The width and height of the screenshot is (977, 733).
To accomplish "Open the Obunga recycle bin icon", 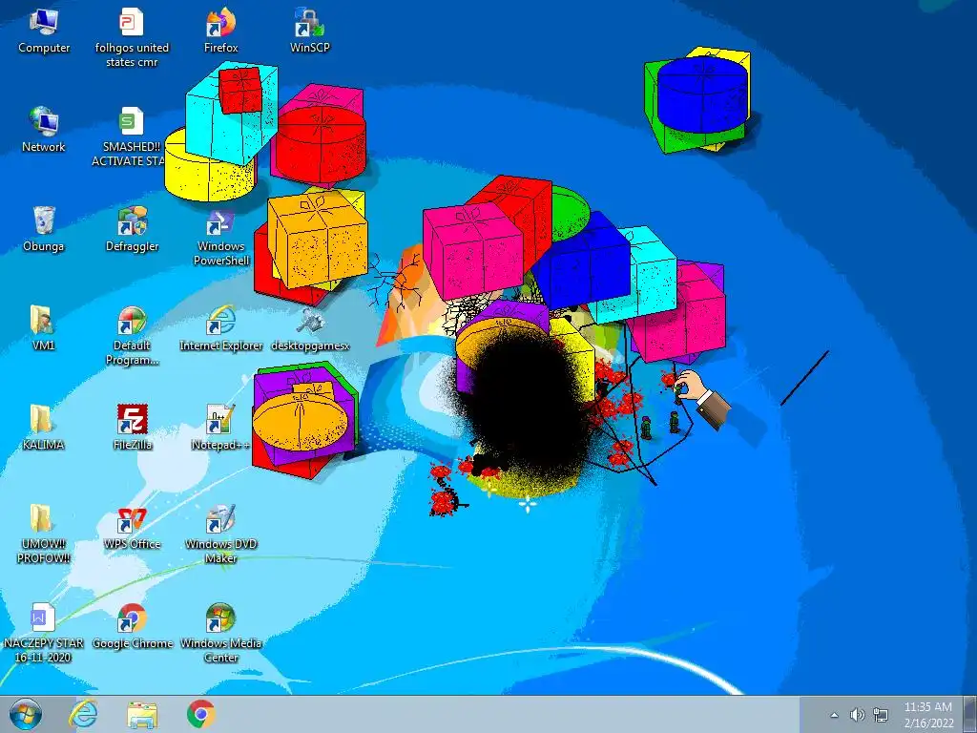I will [44, 229].
